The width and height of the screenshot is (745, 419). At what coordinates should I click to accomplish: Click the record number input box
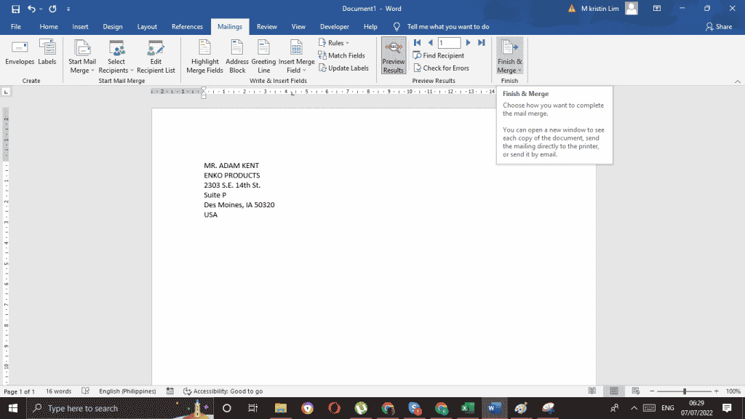pos(449,43)
